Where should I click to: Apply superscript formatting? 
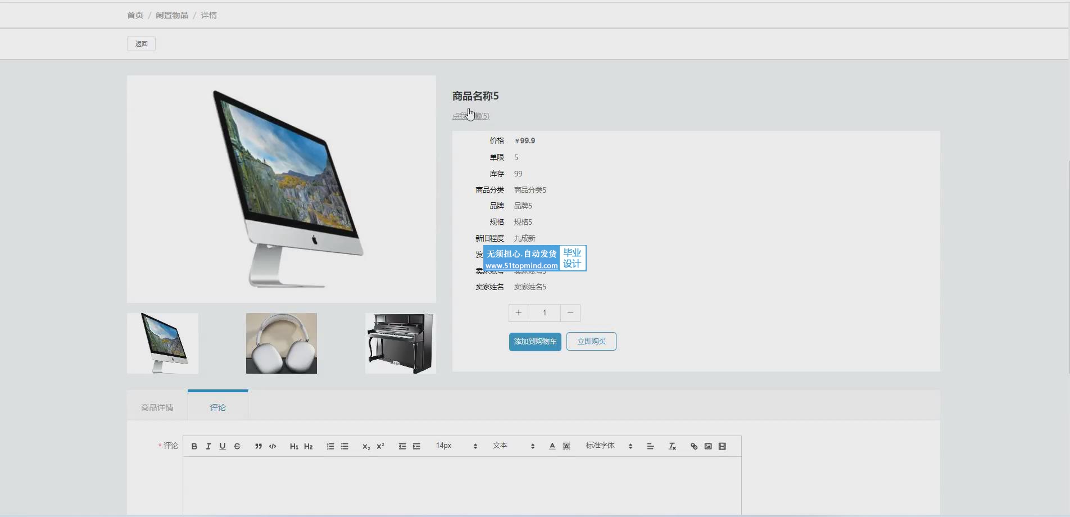pyautogui.click(x=380, y=446)
